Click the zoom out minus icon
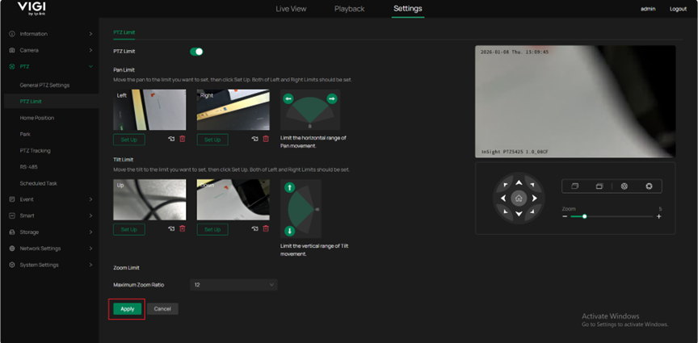The width and height of the screenshot is (698, 343). (565, 217)
